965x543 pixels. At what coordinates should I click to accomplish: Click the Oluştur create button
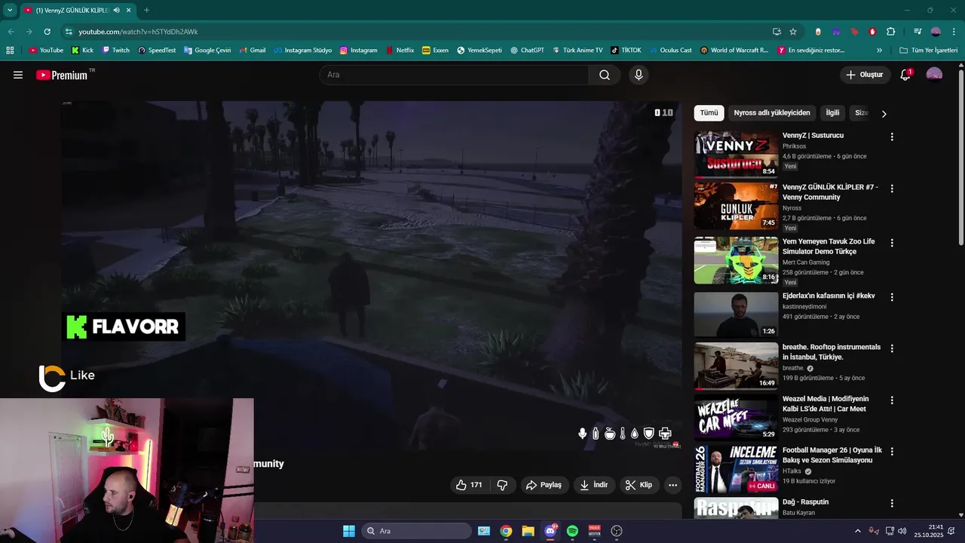pos(867,75)
